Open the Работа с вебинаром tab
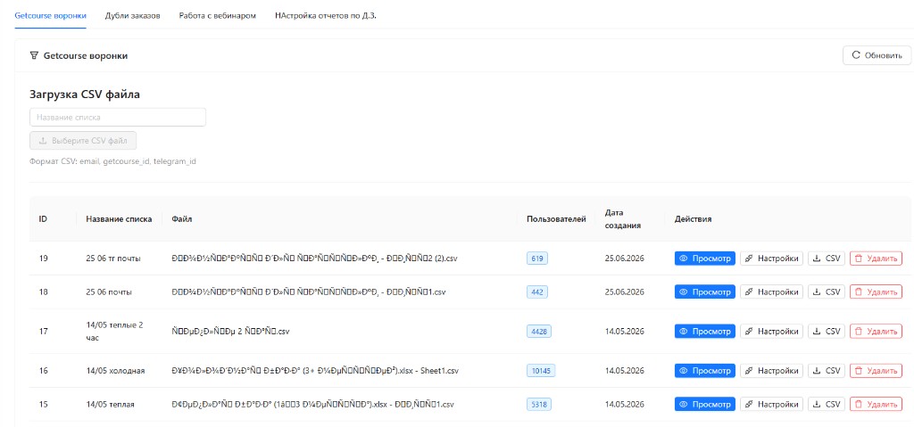Screen dimensions: 914x427 [218, 16]
